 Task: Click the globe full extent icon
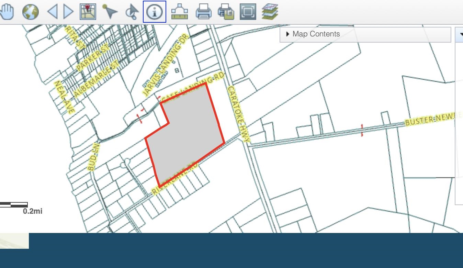30,12
